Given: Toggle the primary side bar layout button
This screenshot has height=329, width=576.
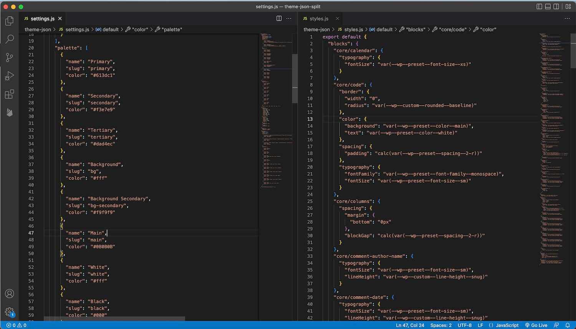Looking at the screenshot, I should point(539,7).
